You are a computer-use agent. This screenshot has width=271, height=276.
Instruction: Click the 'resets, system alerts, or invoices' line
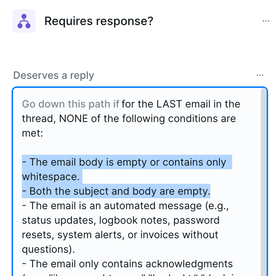coord(120,235)
